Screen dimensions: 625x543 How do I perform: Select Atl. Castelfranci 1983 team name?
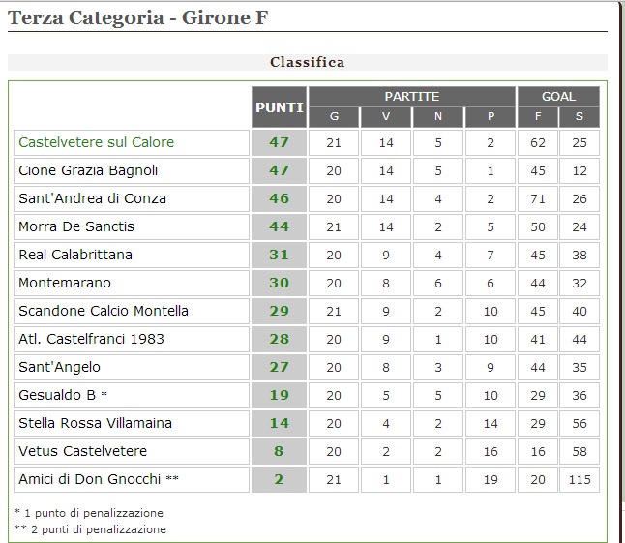92,339
